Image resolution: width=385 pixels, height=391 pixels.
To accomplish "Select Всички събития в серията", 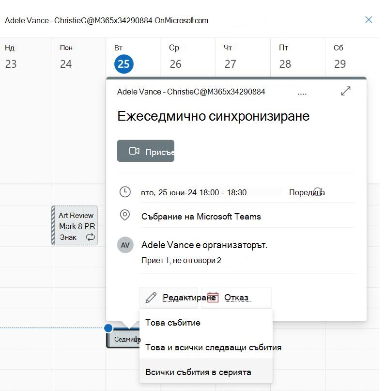I will 206,372.
